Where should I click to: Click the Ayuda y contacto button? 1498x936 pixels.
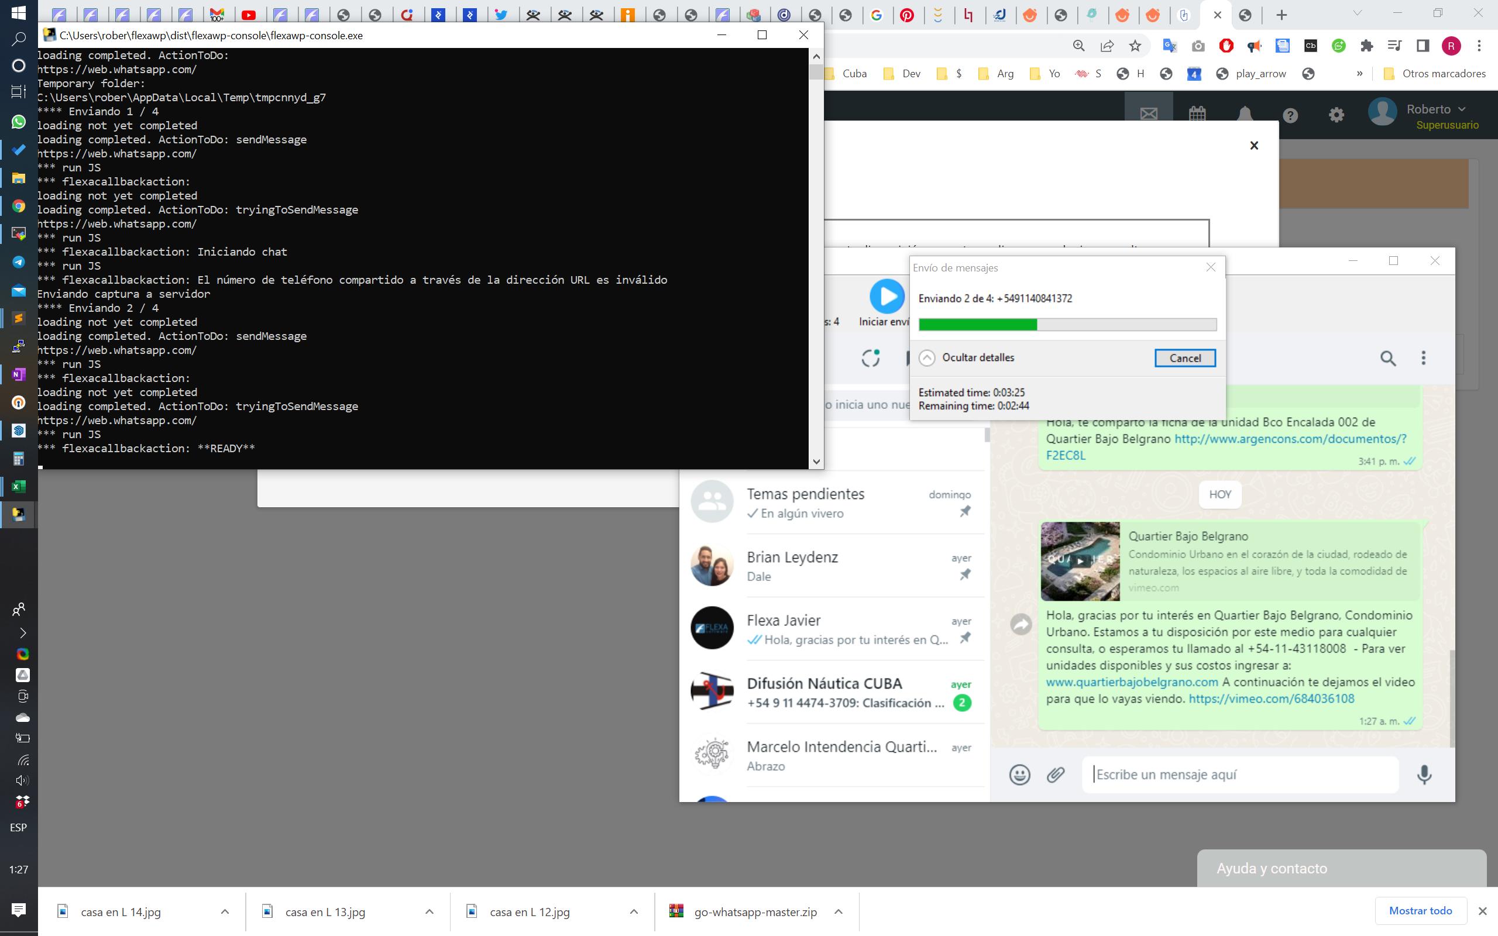click(x=1341, y=868)
